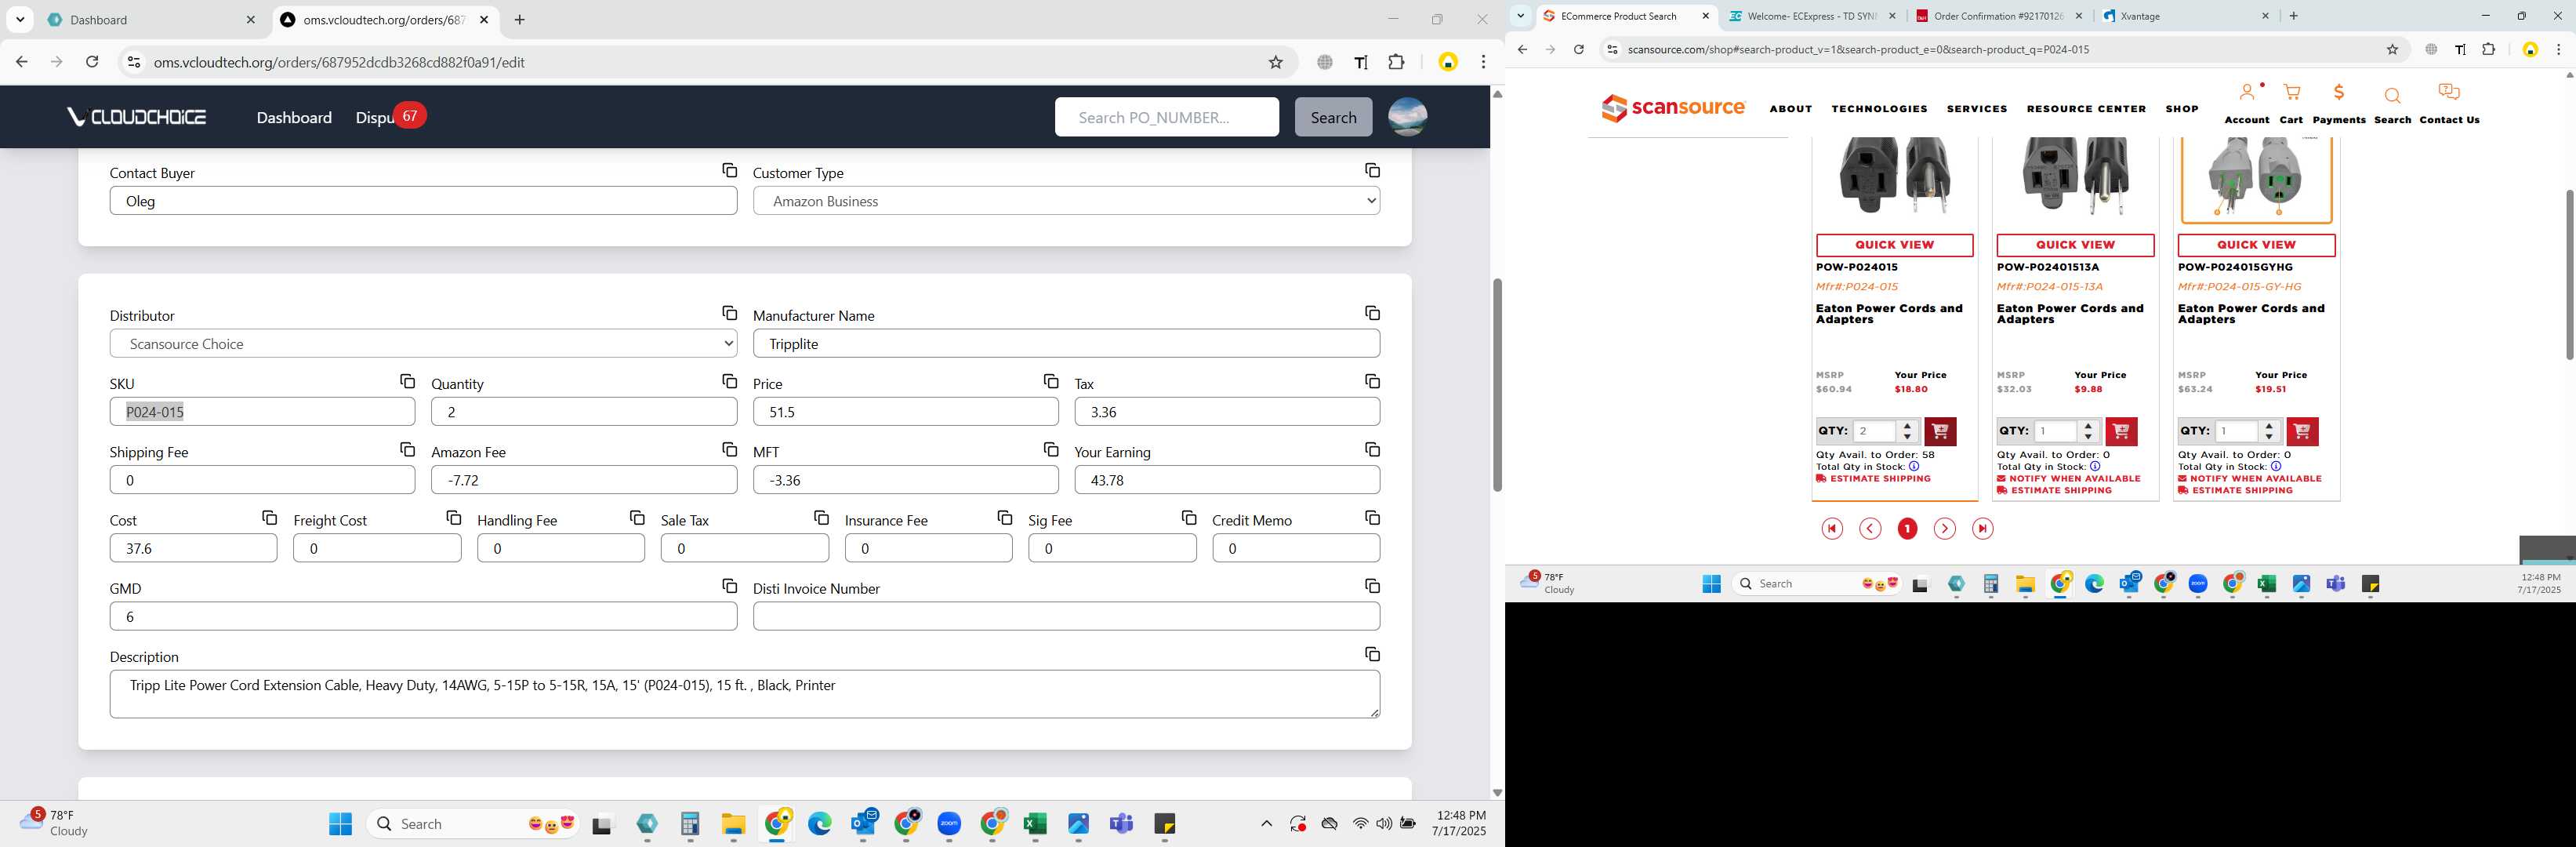Open Excel from Windows taskbar

(x=1034, y=823)
